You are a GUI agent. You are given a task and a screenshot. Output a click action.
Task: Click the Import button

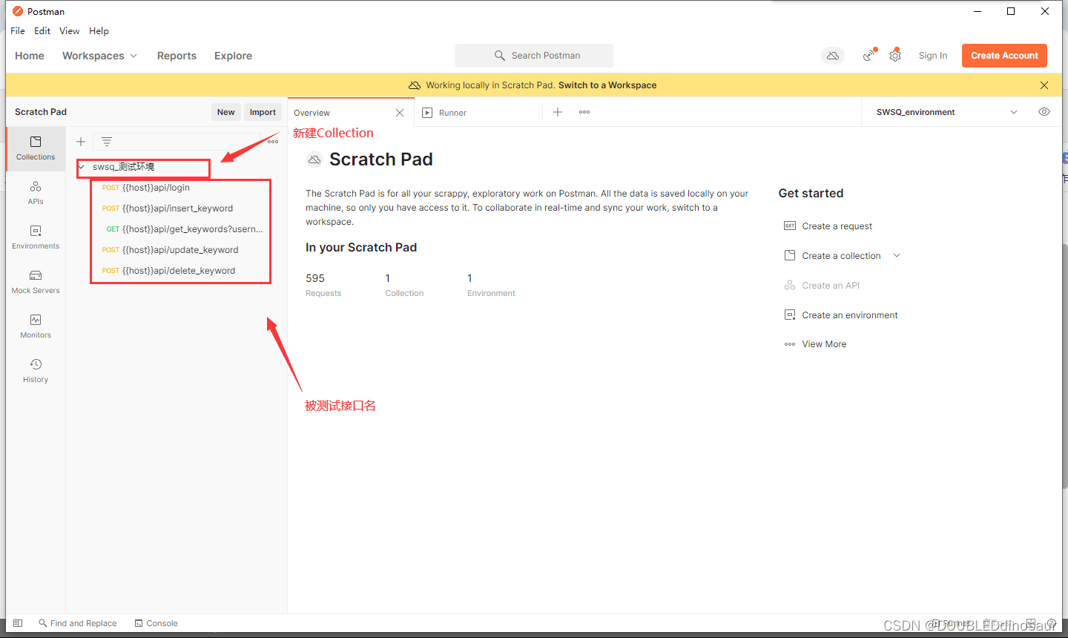263,112
